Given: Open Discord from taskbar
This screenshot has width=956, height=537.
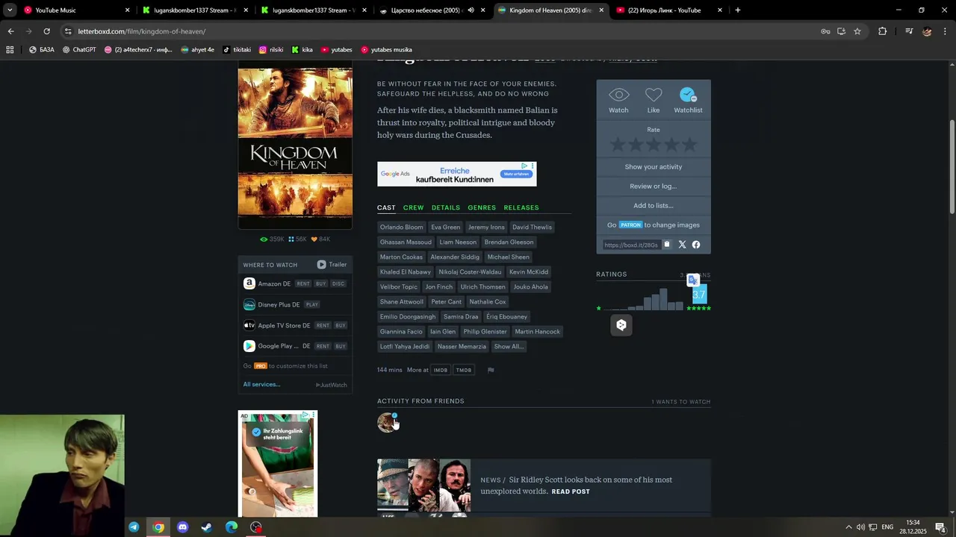Looking at the screenshot, I should point(183,527).
